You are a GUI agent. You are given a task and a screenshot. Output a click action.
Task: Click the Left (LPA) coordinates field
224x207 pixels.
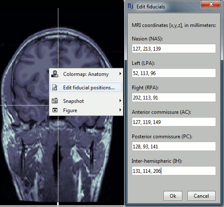pos(174,73)
